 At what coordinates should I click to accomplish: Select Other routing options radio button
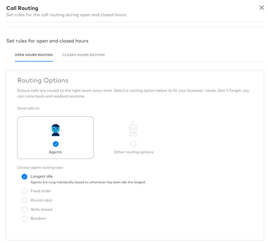[x=133, y=144]
